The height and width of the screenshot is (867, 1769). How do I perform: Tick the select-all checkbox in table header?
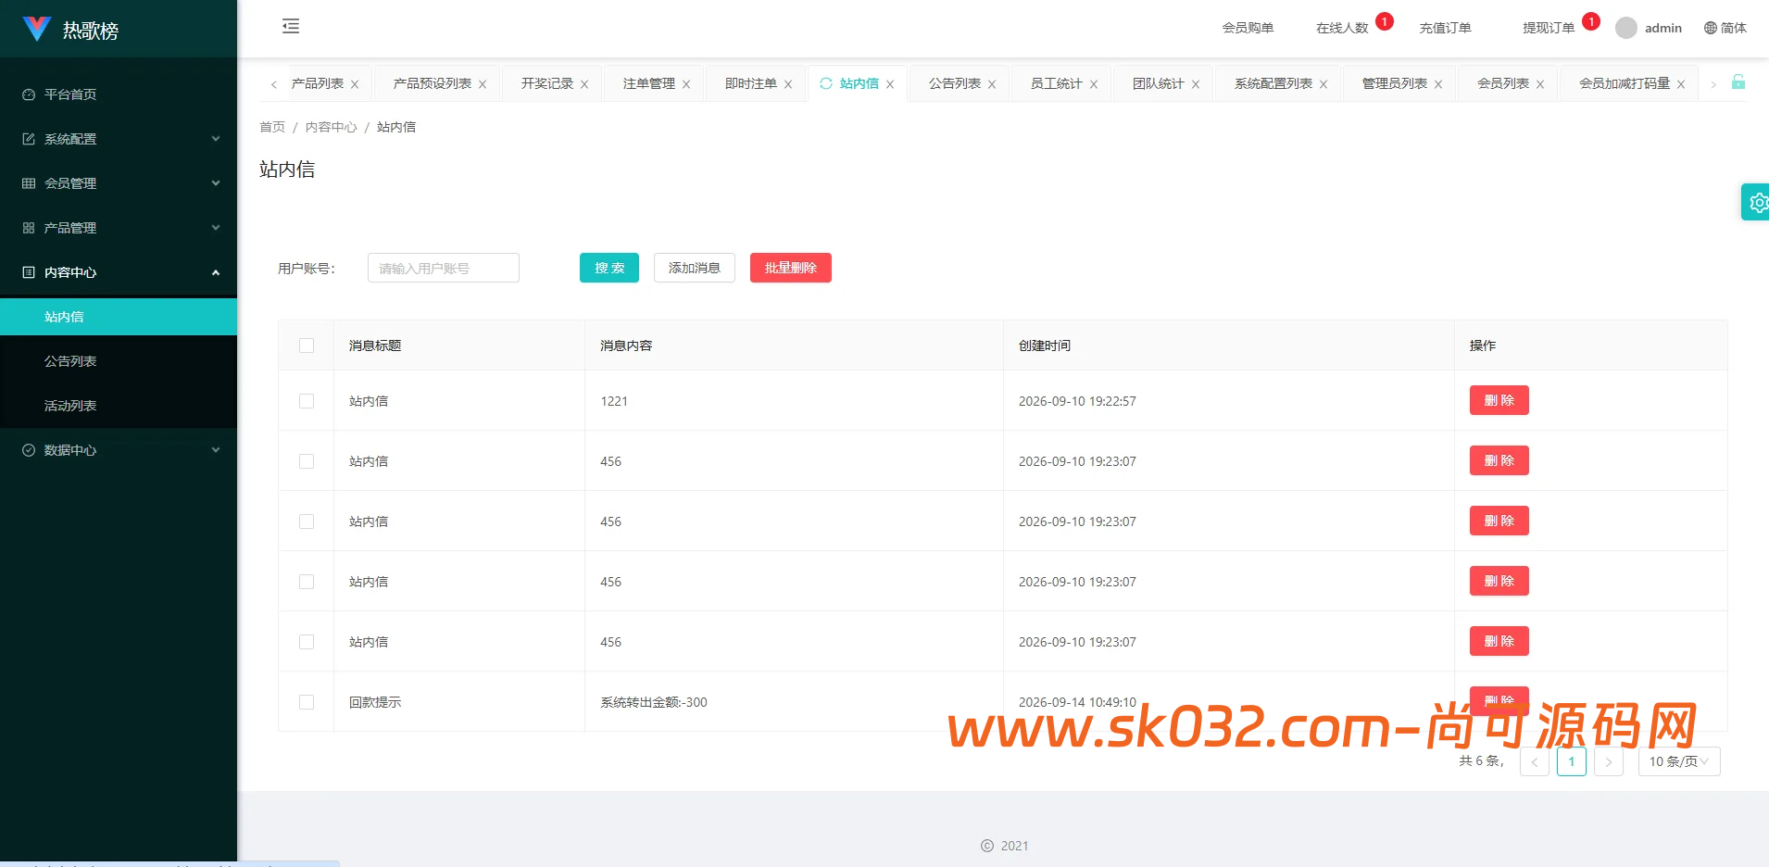point(307,346)
